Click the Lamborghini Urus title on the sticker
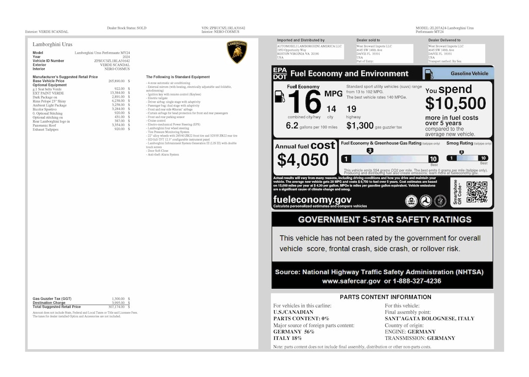 52,44
